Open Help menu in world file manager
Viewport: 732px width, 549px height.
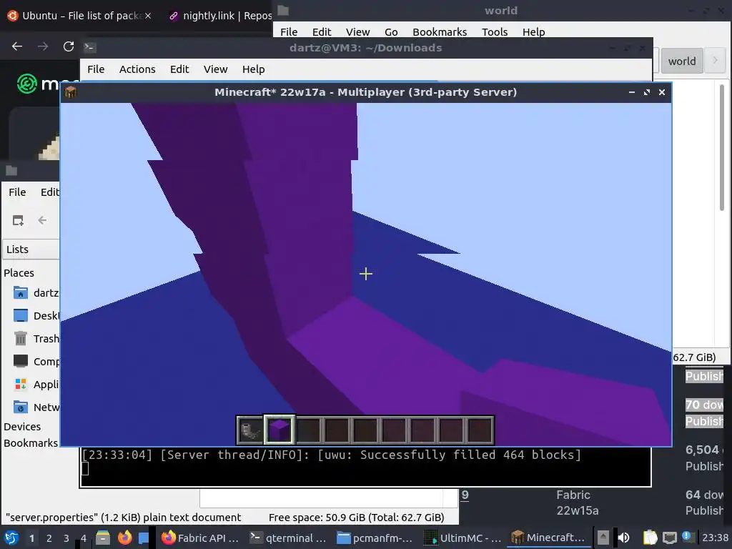click(533, 31)
